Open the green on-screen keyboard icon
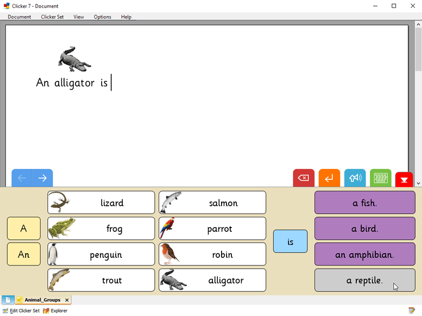The image size is (422, 316). [x=381, y=178]
